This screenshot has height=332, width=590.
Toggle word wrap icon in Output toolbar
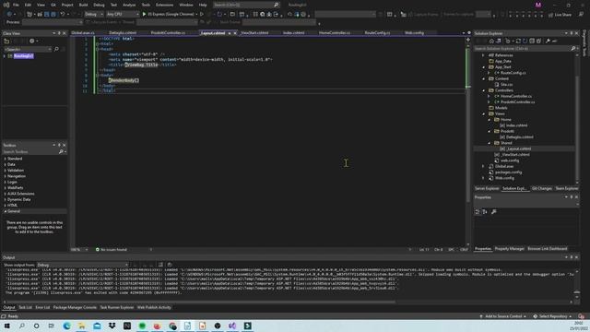tap(170, 265)
